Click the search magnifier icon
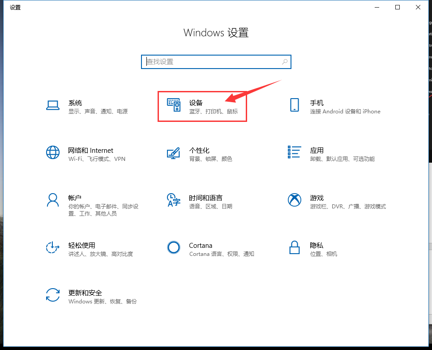The height and width of the screenshot is (350, 432). (285, 62)
